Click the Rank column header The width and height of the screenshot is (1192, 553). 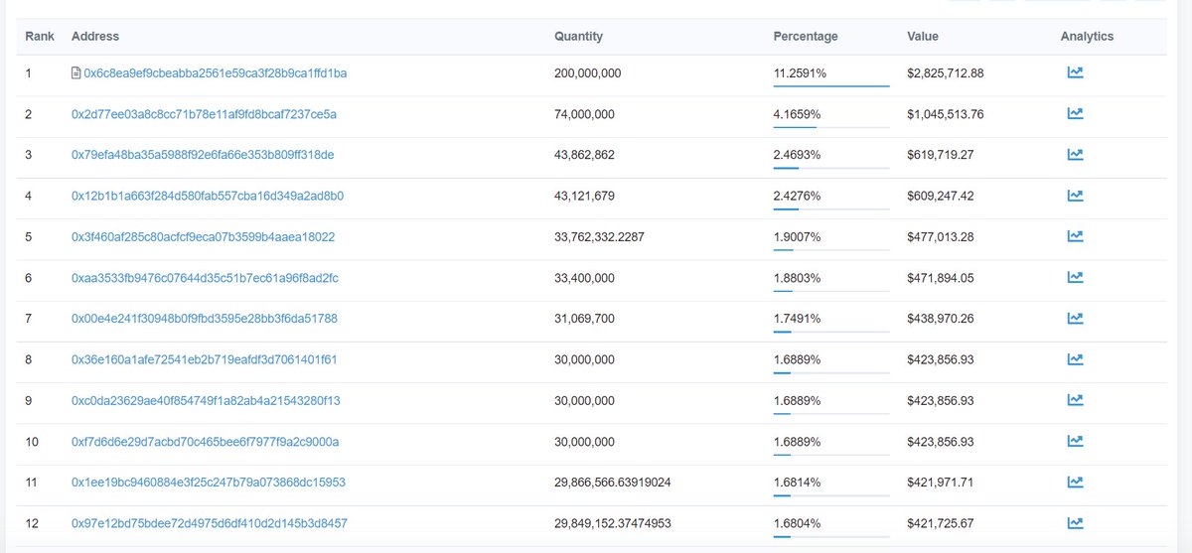pos(40,37)
